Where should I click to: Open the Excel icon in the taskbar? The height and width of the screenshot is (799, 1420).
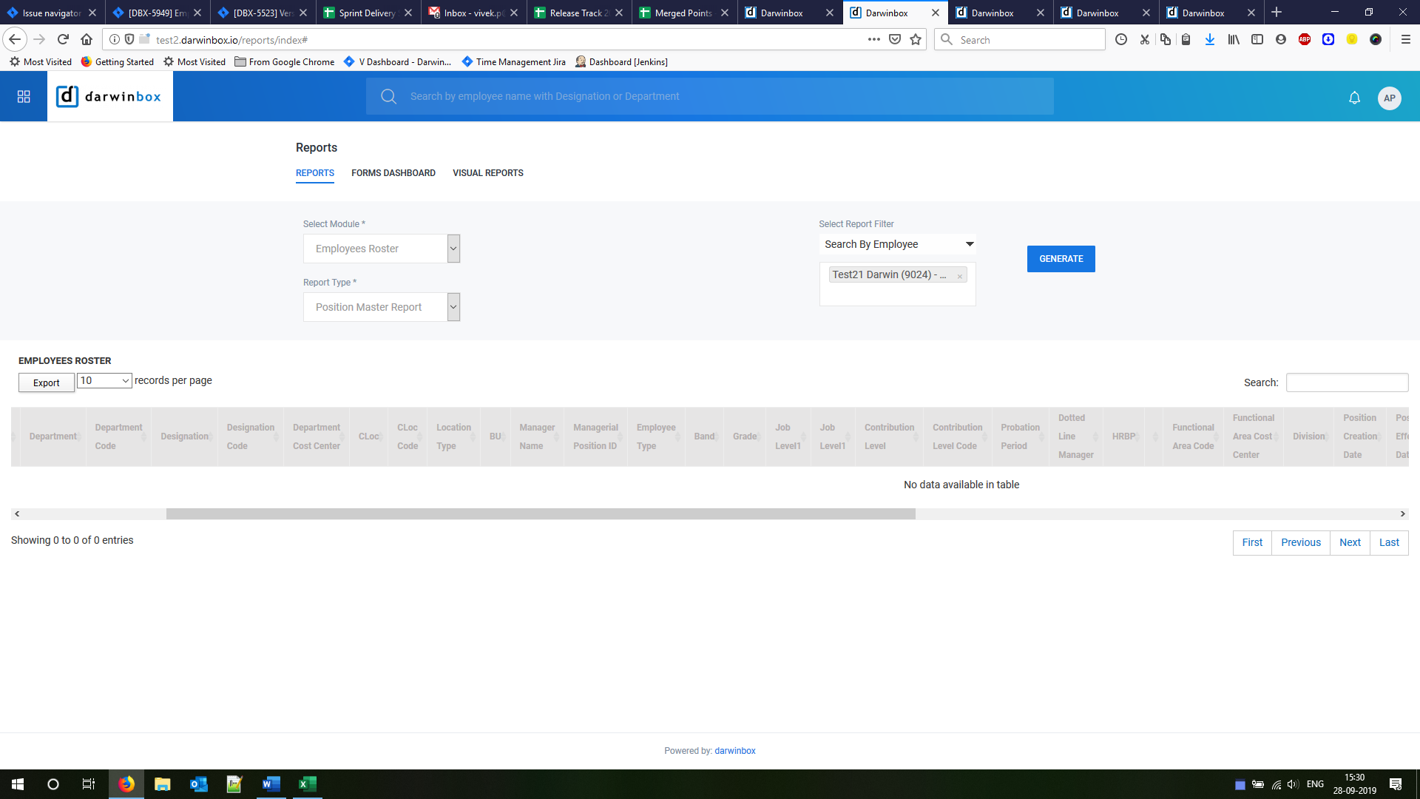[307, 784]
